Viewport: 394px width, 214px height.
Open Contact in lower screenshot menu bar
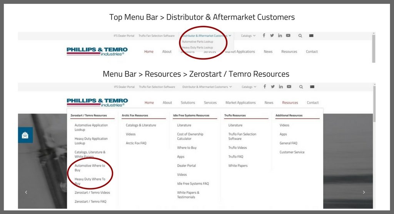(312, 103)
